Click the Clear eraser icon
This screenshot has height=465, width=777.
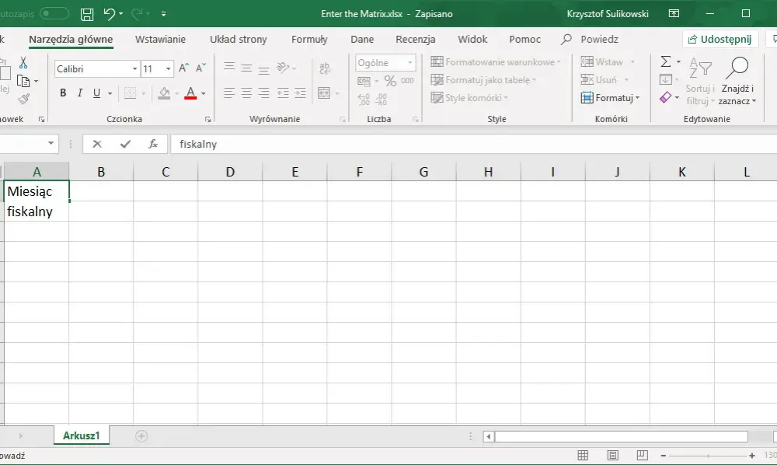pos(666,97)
